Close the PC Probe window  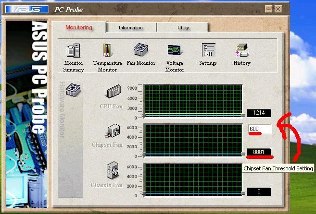[278, 9]
